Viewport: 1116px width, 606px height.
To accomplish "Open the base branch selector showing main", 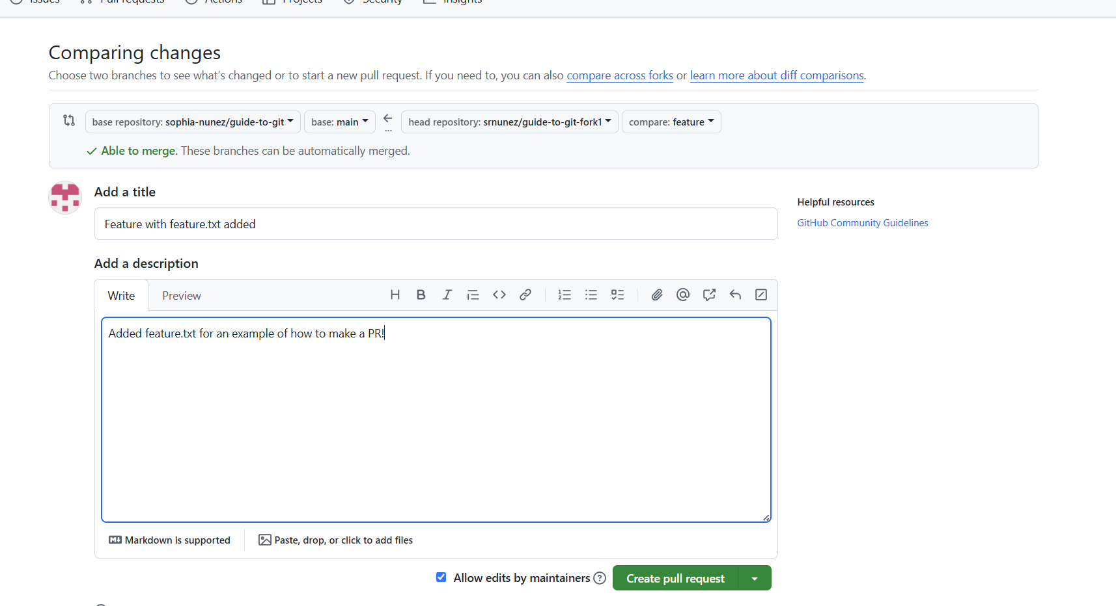I will click(339, 122).
